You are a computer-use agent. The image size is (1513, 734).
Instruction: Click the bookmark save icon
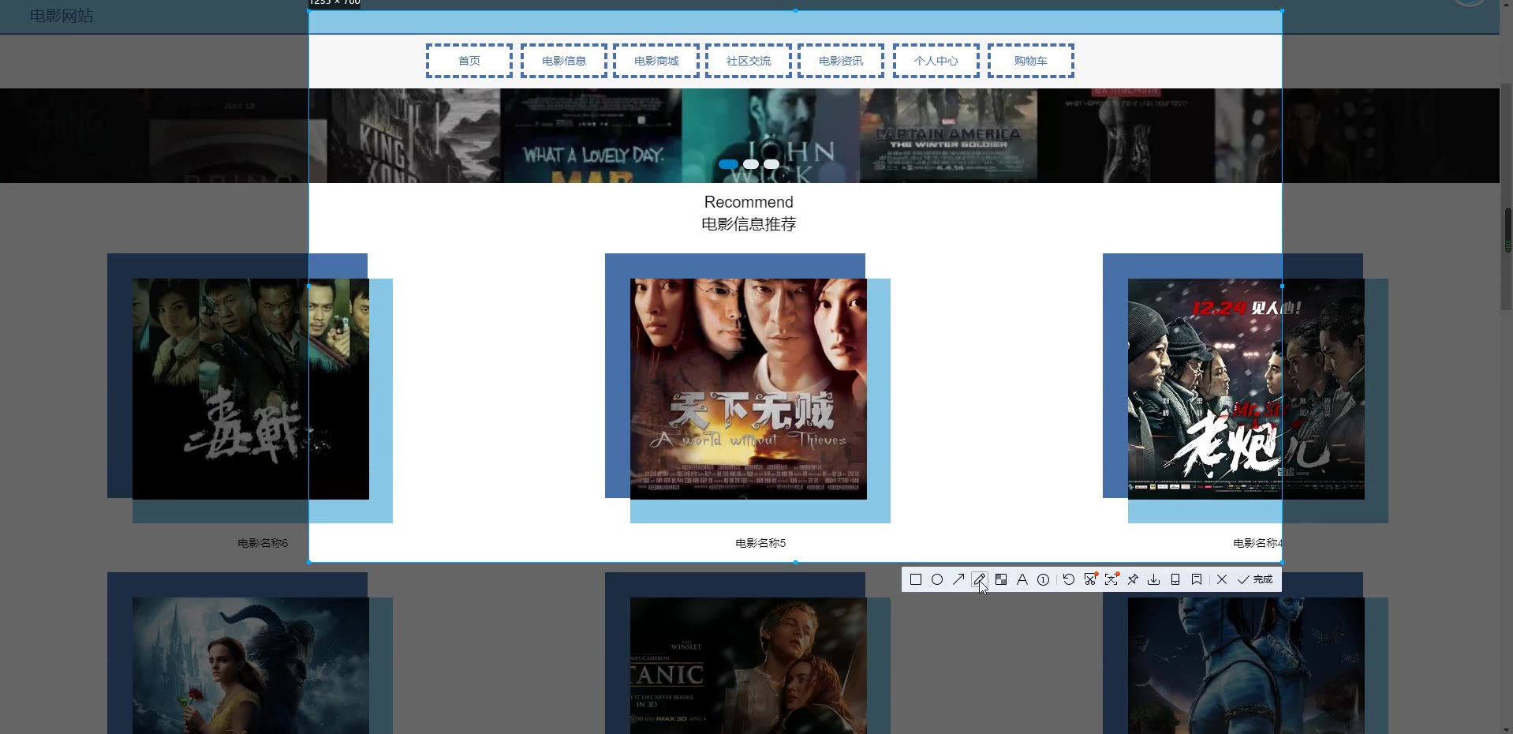pyautogui.click(x=1197, y=579)
